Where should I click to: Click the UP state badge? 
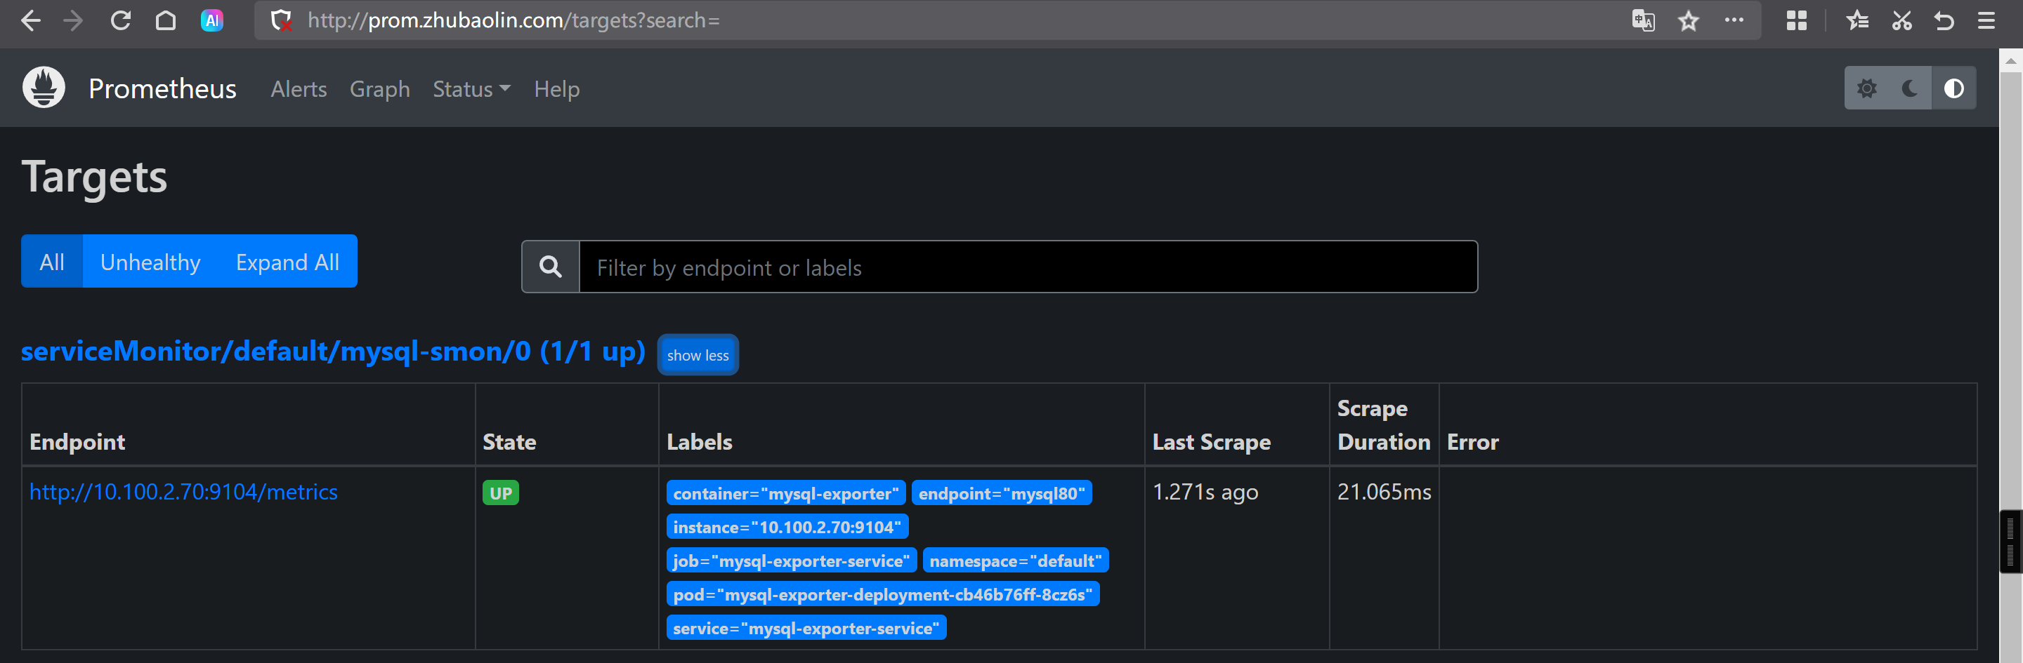500,493
